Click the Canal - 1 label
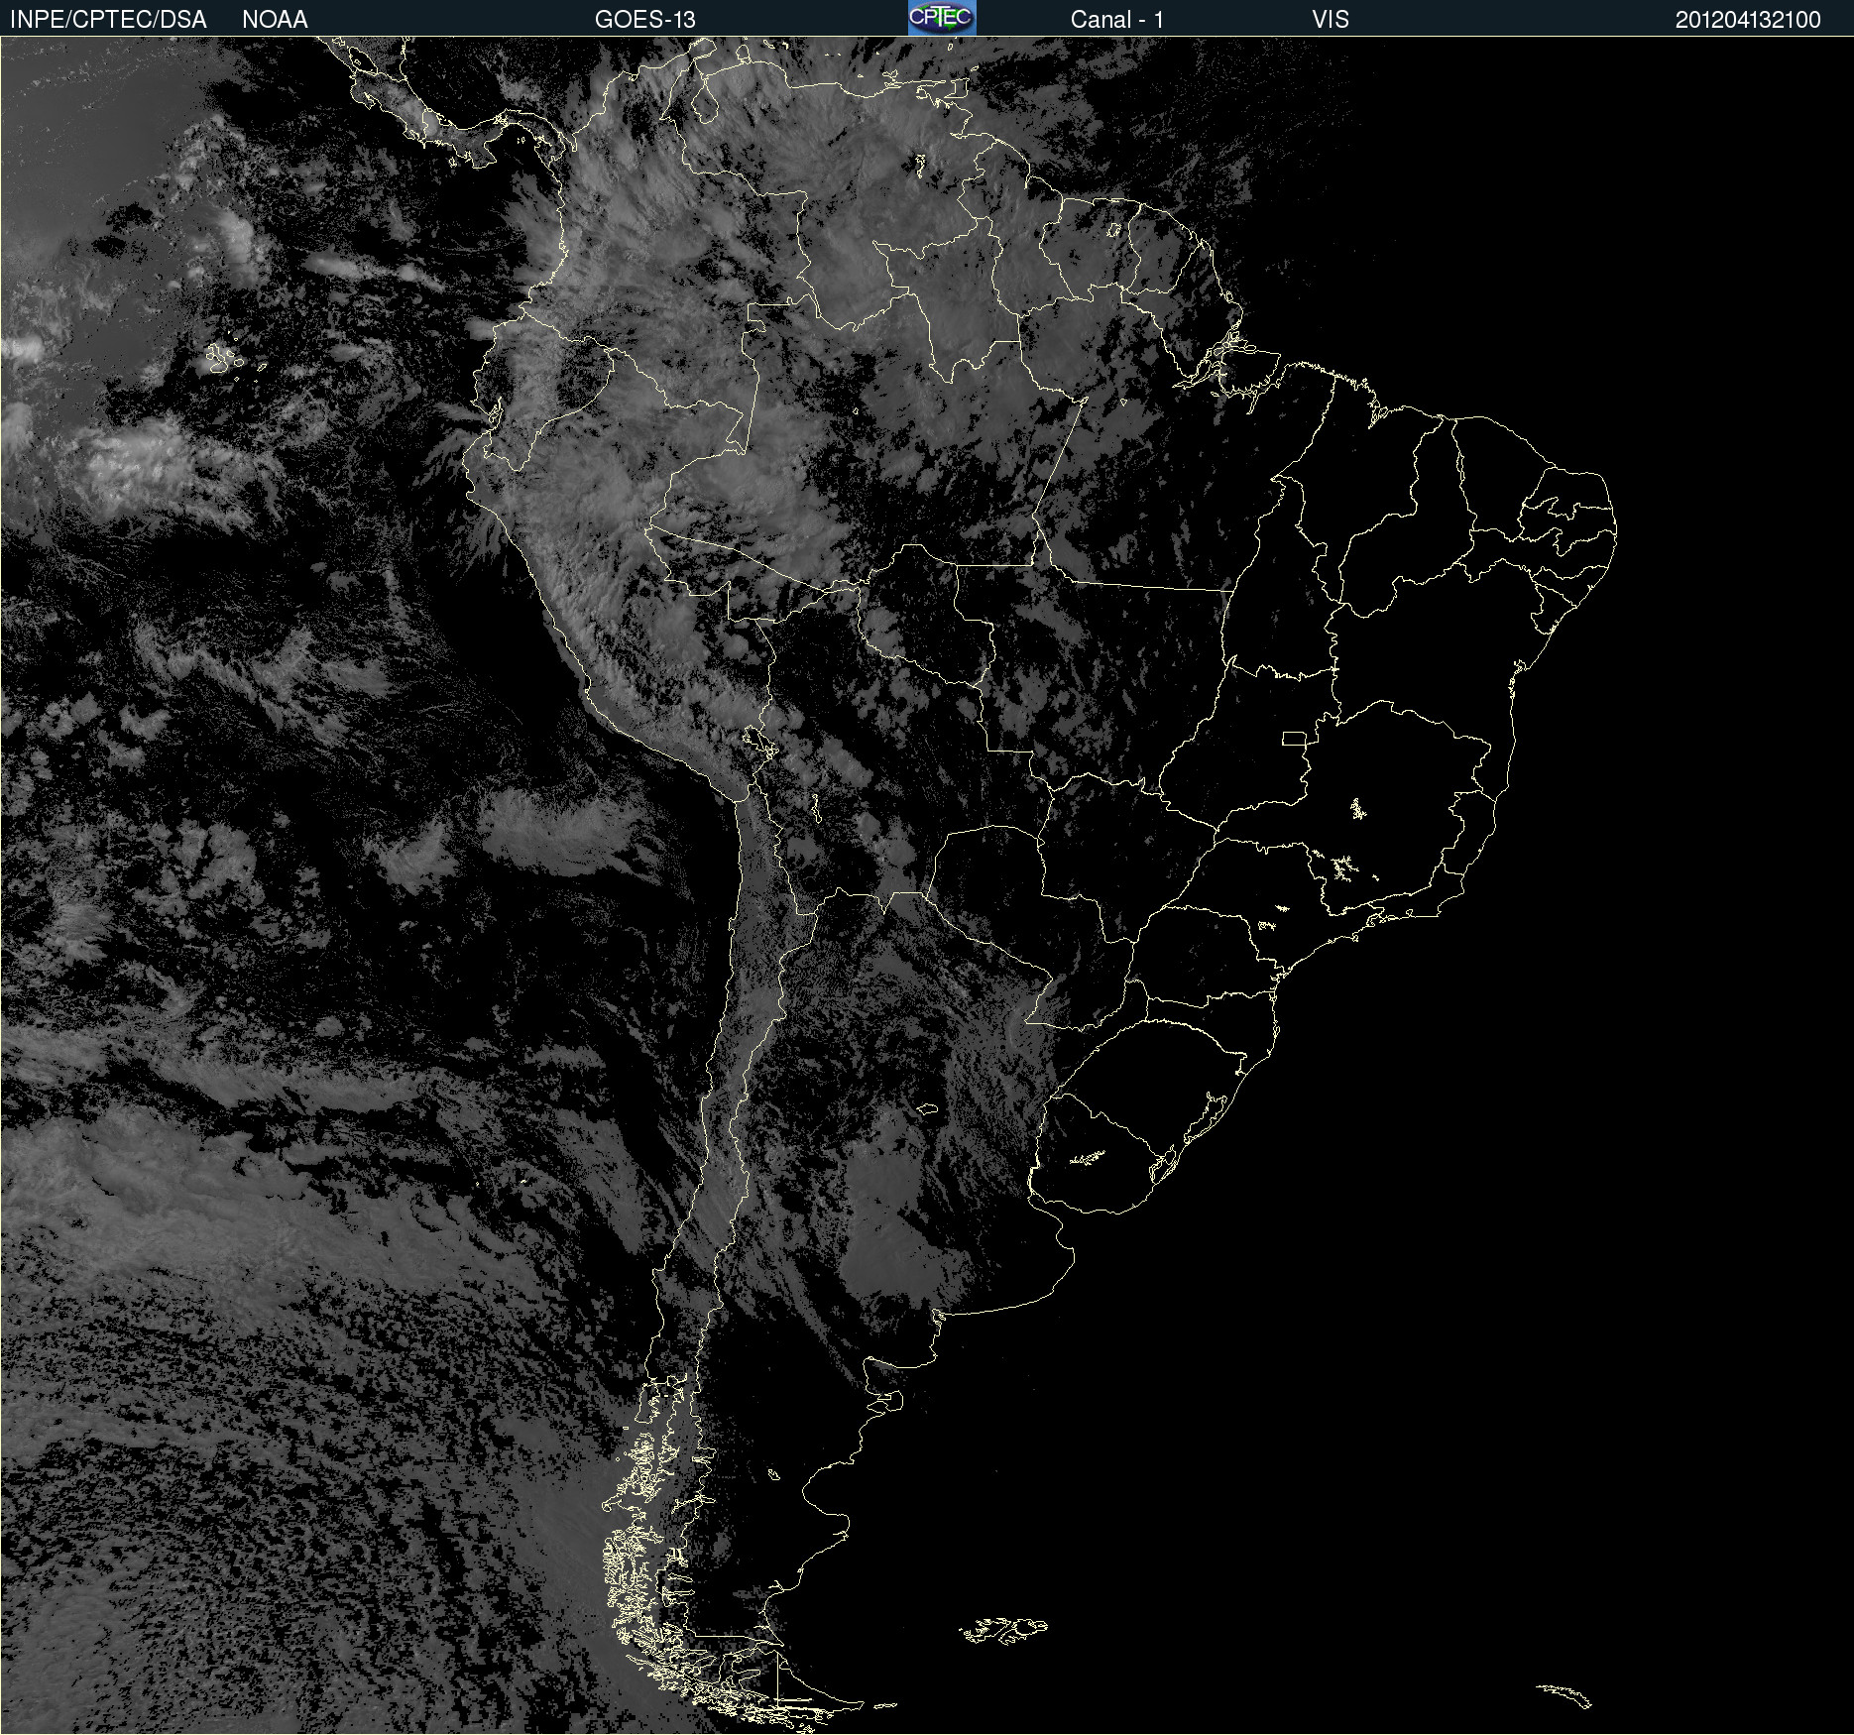The height and width of the screenshot is (1735, 1854). tap(1116, 20)
